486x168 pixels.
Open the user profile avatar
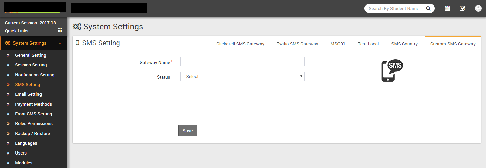478,8
